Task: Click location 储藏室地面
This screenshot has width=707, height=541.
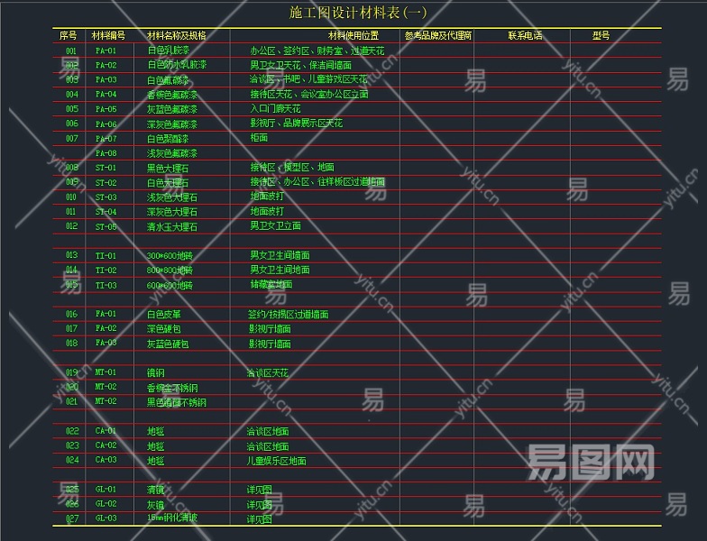Action: 271,284
